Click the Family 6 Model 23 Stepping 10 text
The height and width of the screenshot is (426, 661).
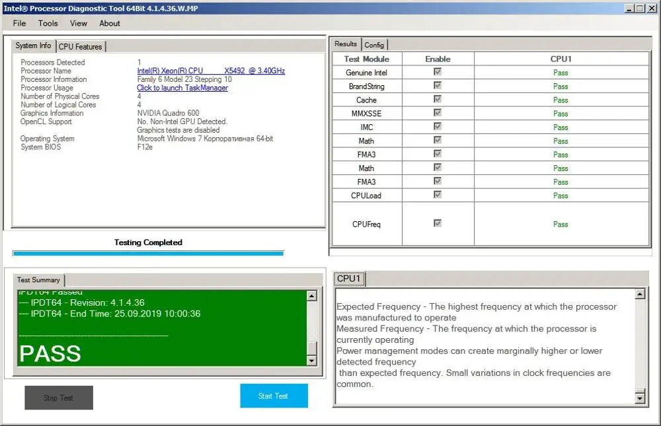tap(184, 79)
